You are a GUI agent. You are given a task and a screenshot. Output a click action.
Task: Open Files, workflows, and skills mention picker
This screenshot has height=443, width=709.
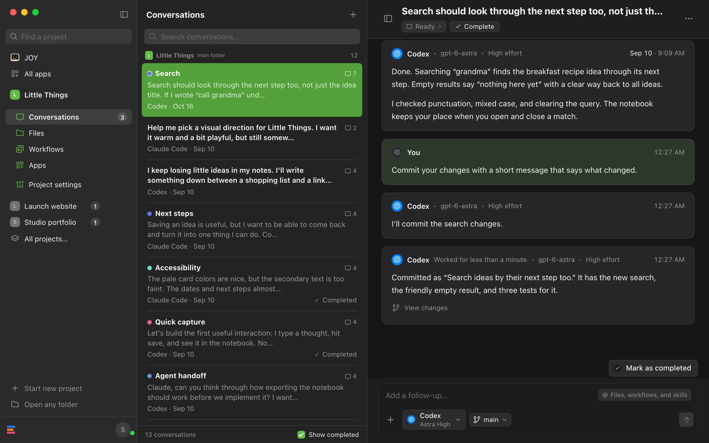coord(644,395)
